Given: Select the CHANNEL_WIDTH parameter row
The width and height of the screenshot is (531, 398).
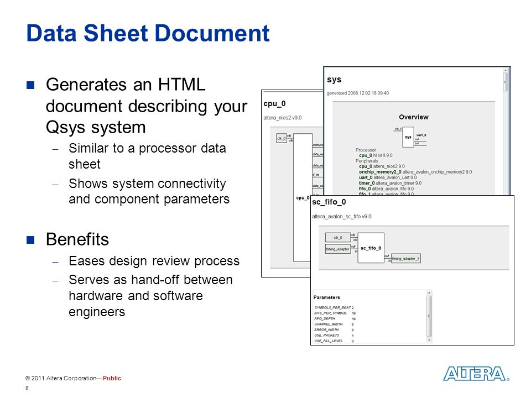Looking at the screenshot, I should (334, 324).
